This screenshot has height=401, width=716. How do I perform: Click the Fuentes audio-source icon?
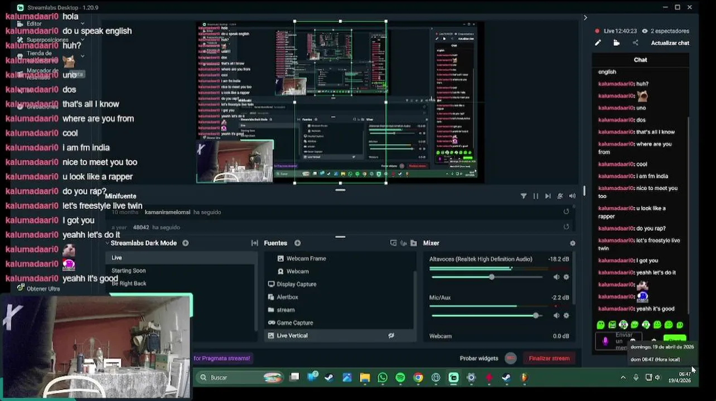coord(403,243)
